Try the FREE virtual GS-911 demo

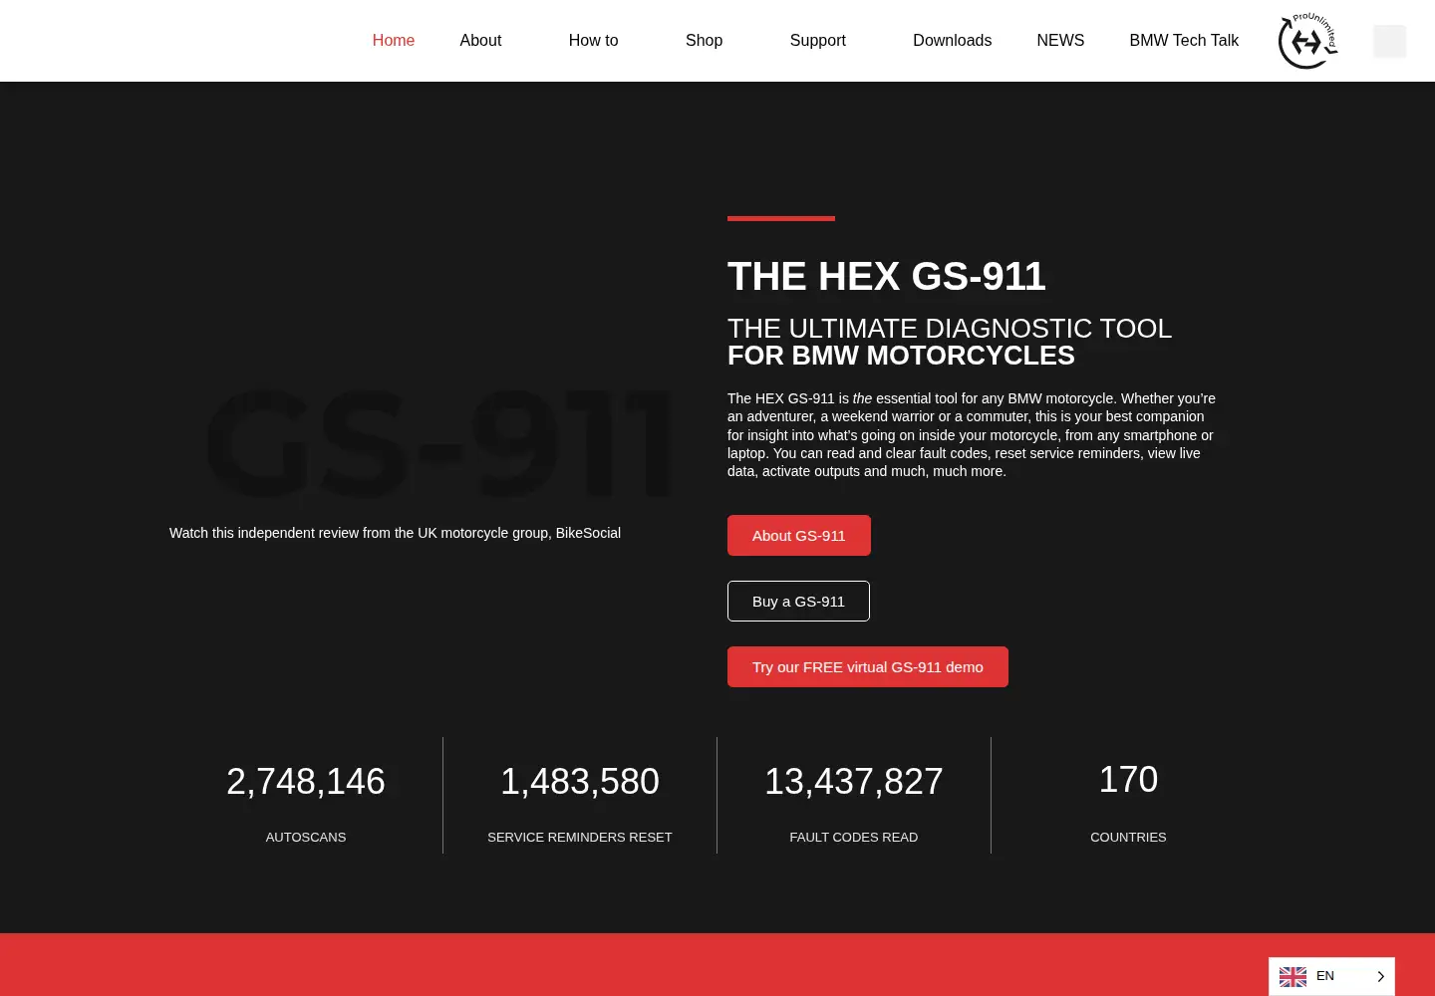(x=868, y=667)
